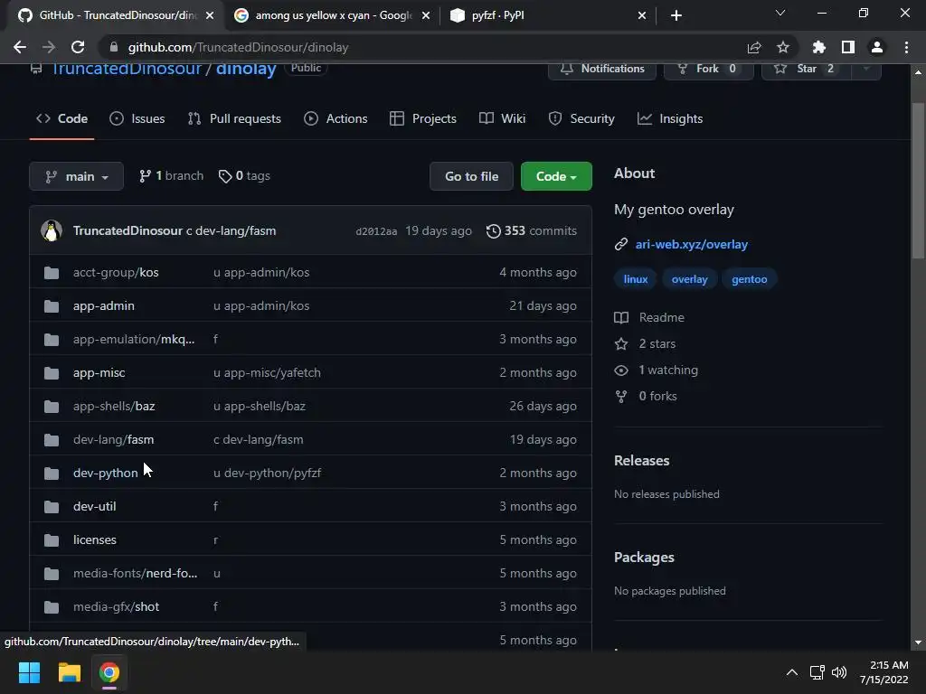Viewport: 926px width, 694px height.
Task: Open the acct-group/kos folder
Action: pyautogui.click(x=116, y=273)
